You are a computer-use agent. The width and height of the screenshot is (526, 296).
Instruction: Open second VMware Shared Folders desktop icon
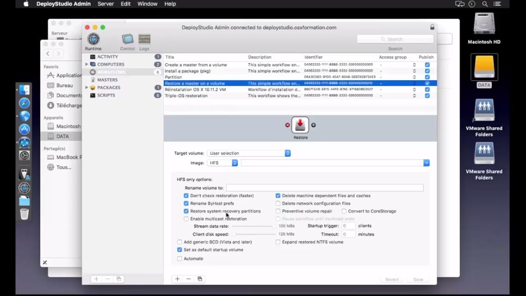coord(484,153)
